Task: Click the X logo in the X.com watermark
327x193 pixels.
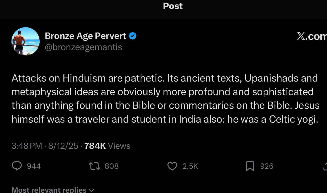Action: coord(301,36)
